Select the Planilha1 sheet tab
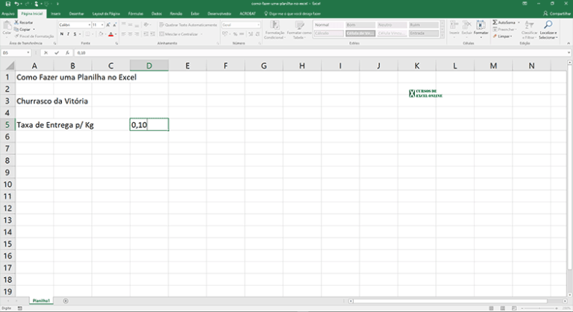 coord(41,301)
